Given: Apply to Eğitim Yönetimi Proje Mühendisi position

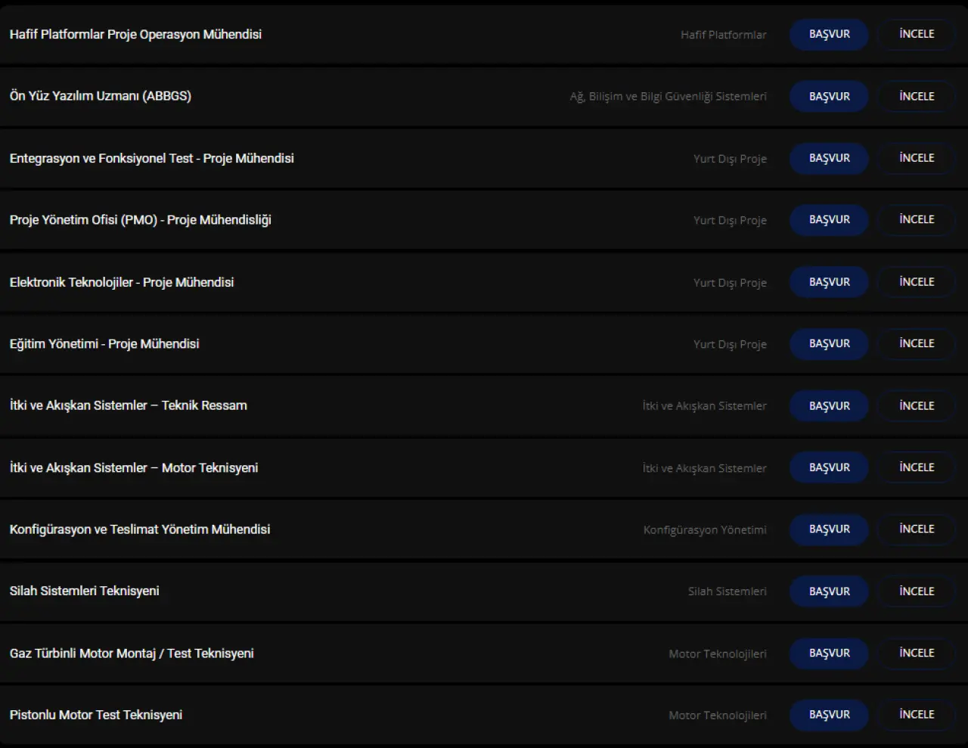Looking at the screenshot, I should tap(829, 344).
